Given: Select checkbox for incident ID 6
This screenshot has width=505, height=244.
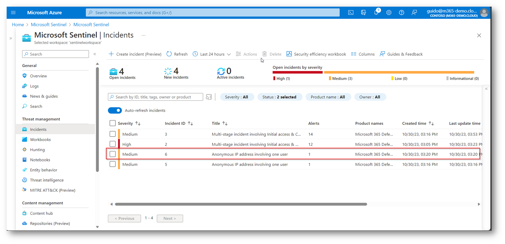Looking at the screenshot, I should coord(113,154).
